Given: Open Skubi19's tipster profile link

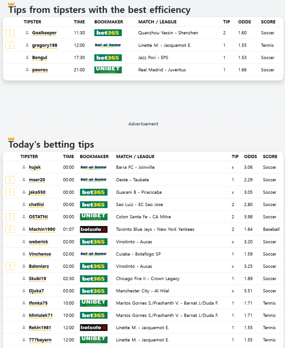Looking at the screenshot, I should tap(38, 279).
